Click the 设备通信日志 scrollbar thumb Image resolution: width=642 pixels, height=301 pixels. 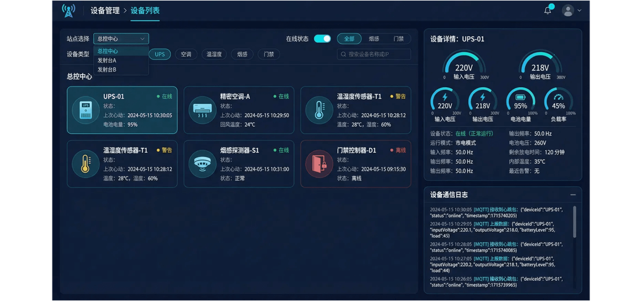[574, 221]
